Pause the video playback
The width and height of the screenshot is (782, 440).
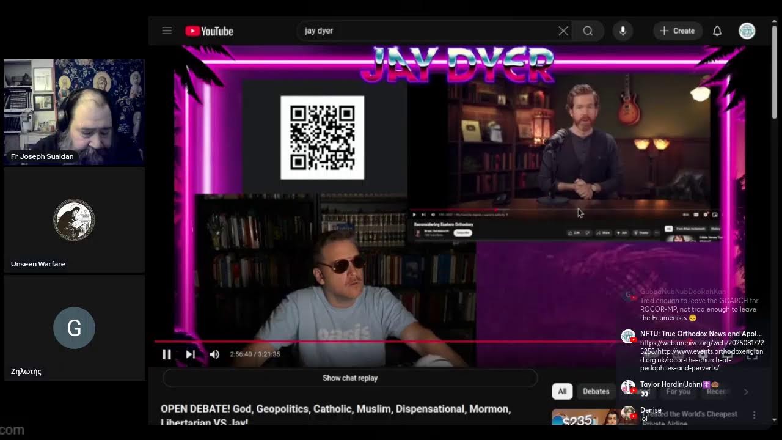(166, 354)
